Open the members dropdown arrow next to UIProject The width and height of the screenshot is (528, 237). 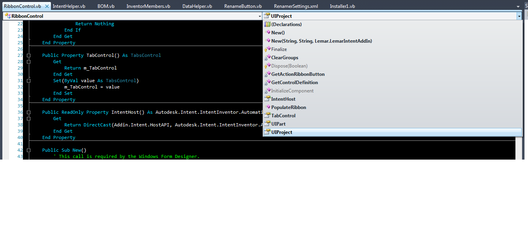(519, 16)
